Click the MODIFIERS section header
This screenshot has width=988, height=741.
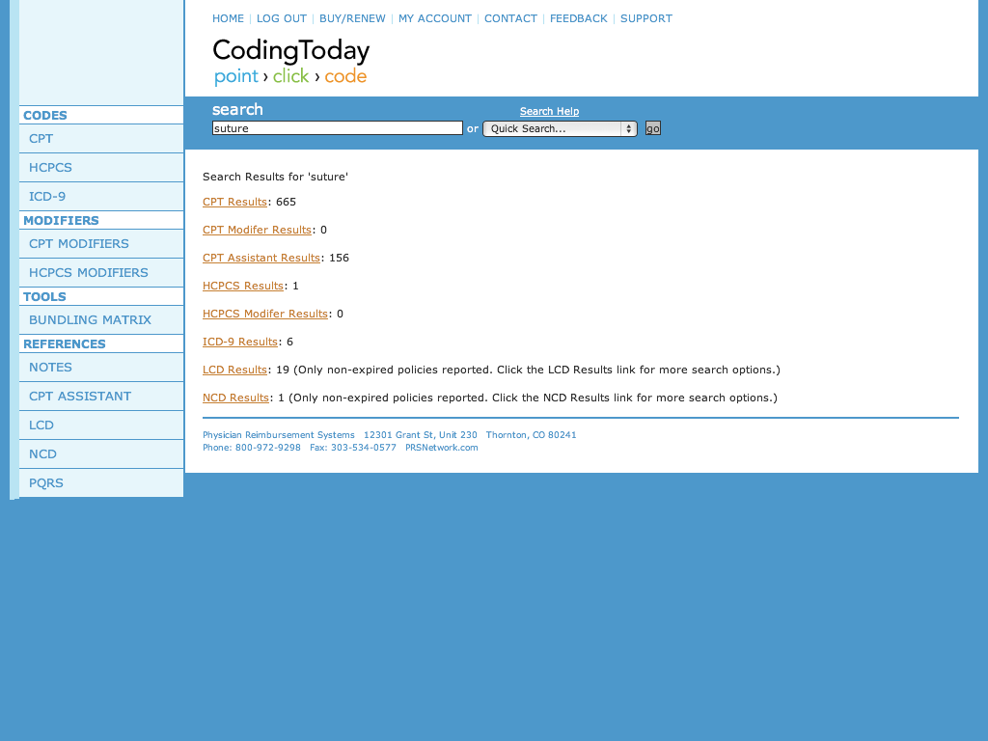click(x=61, y=221)
